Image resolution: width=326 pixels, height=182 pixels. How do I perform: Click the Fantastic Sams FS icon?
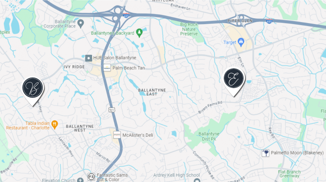[91, 176]
